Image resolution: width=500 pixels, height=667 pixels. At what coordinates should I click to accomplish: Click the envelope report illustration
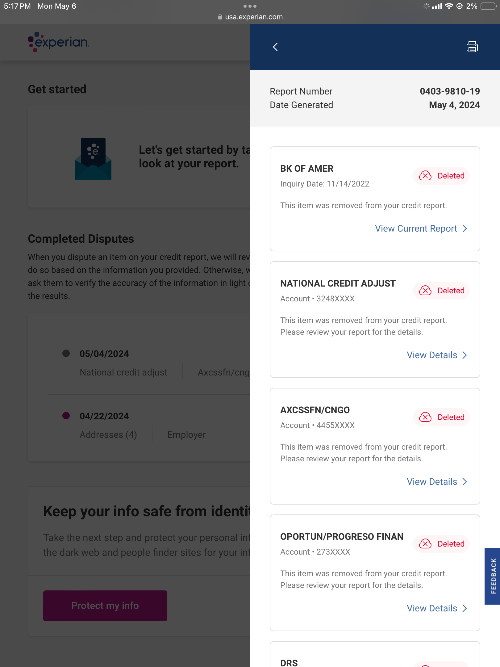pos(93,159)
